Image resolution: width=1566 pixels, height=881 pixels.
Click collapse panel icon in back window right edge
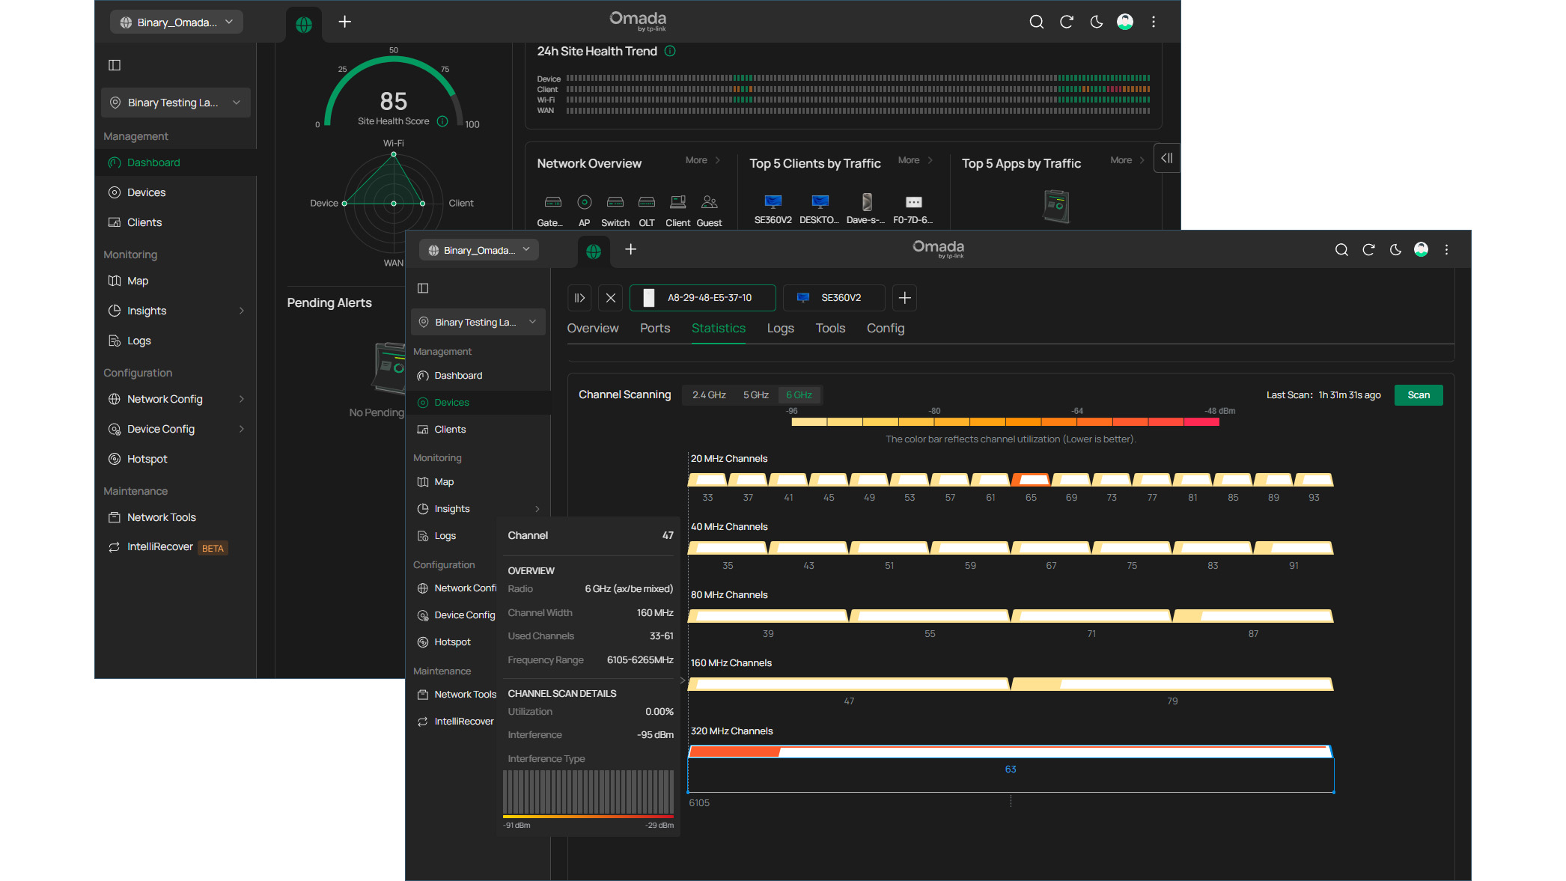pyautogui.click(x=1166, y=158)
